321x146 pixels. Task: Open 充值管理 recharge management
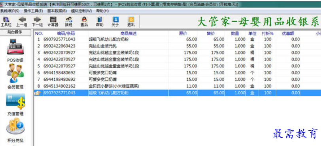click(15, 104)
